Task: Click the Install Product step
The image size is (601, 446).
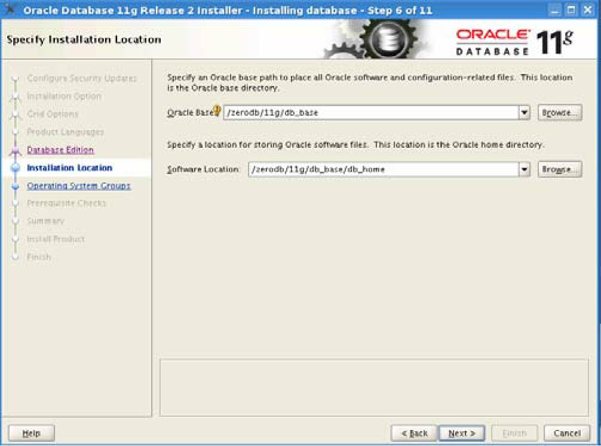Action: click(56, 239)
